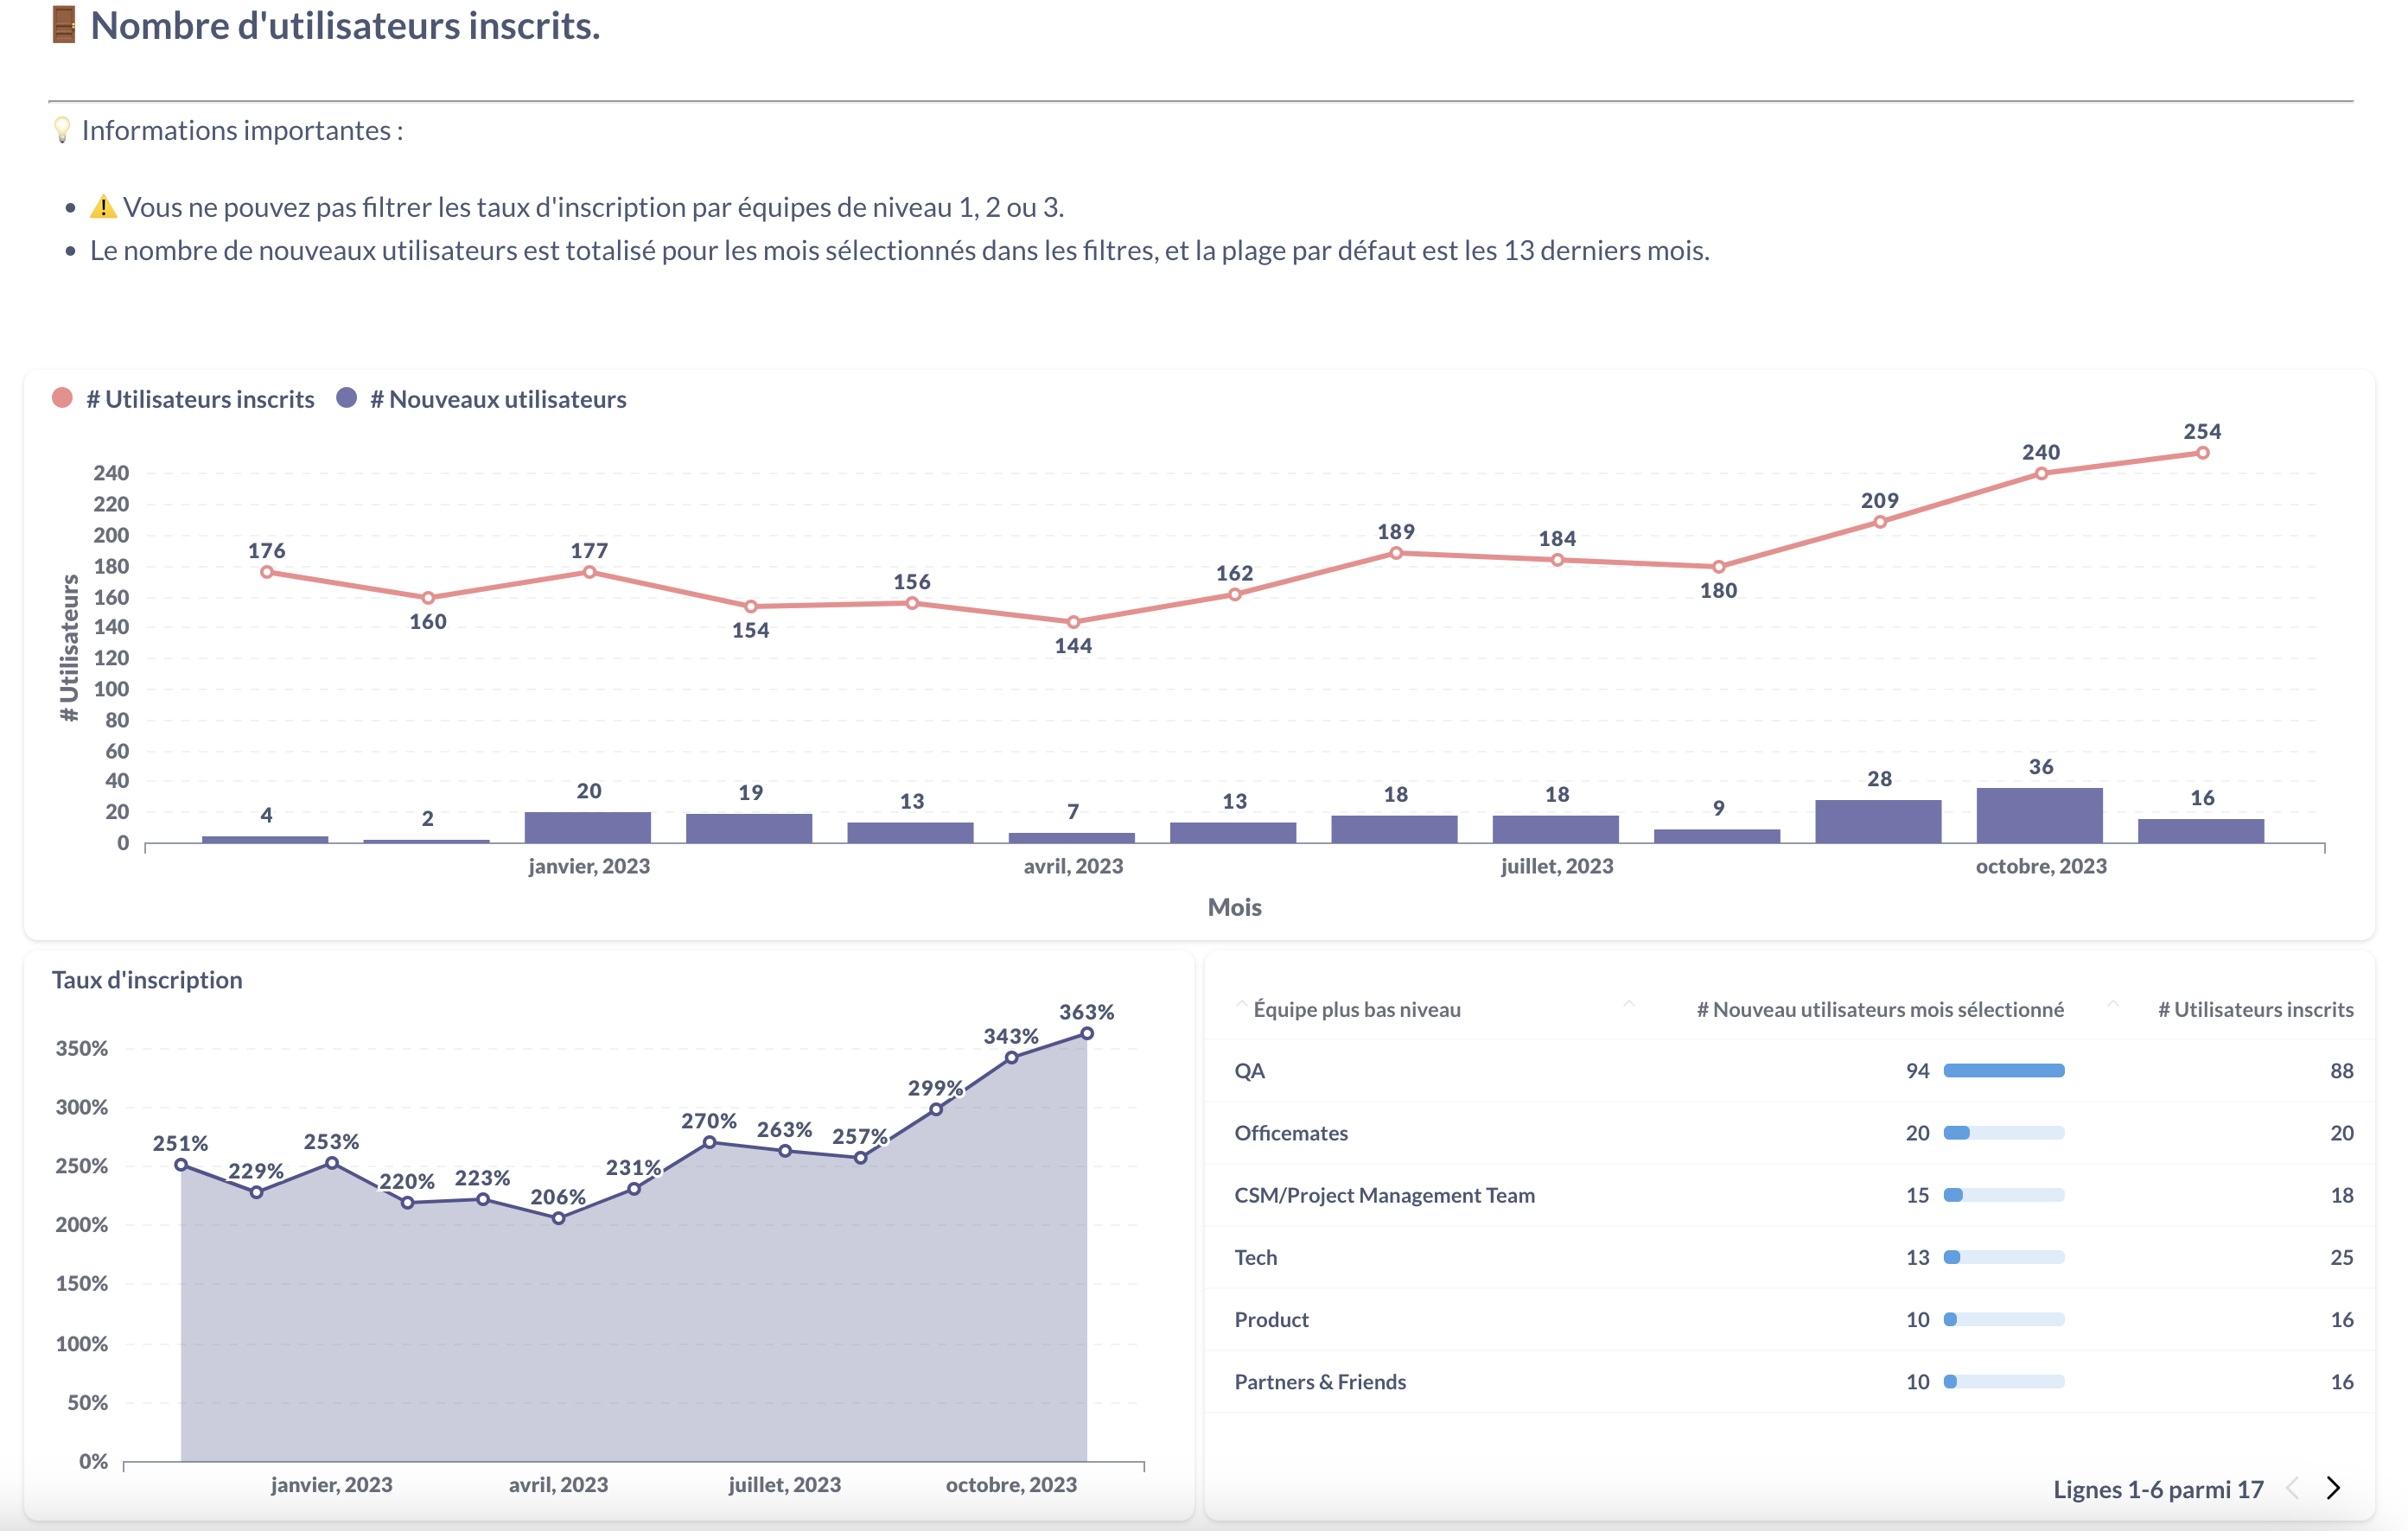Click the QA mini progress bar

(2004, 1070)
